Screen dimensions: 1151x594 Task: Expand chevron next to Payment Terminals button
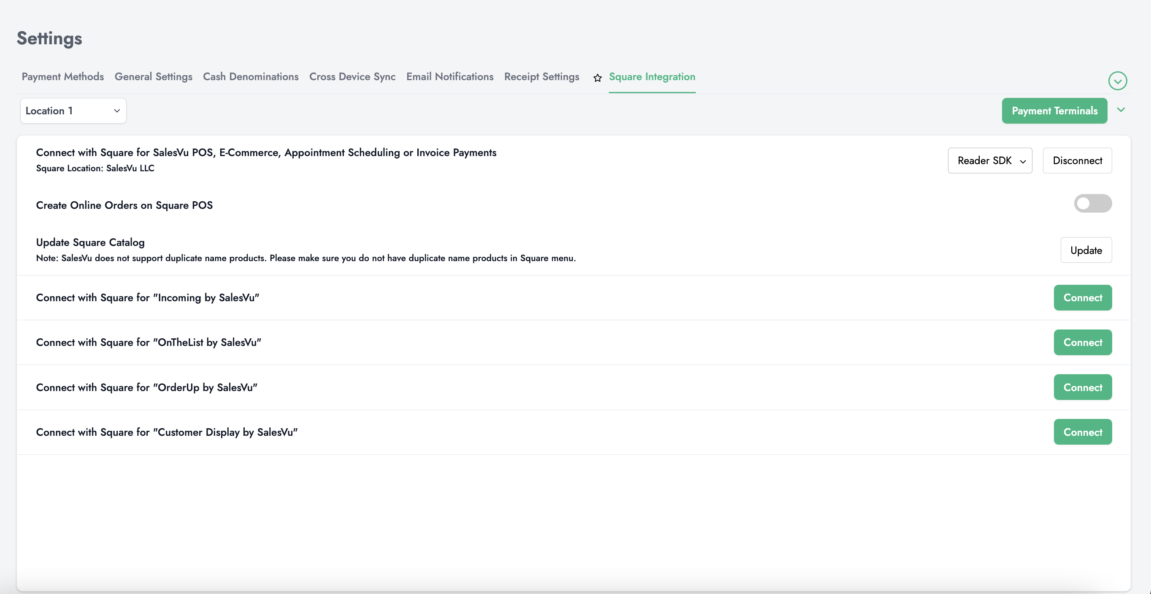point(1121,110)
